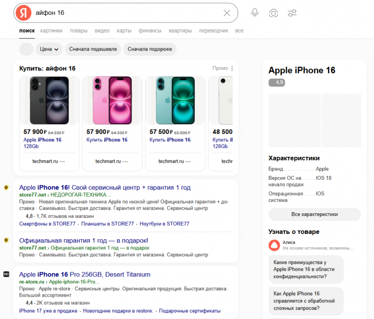The width and height of the screenshot is (374, 319).
Task: Open image search with camera icon
Action: [273, 13]
